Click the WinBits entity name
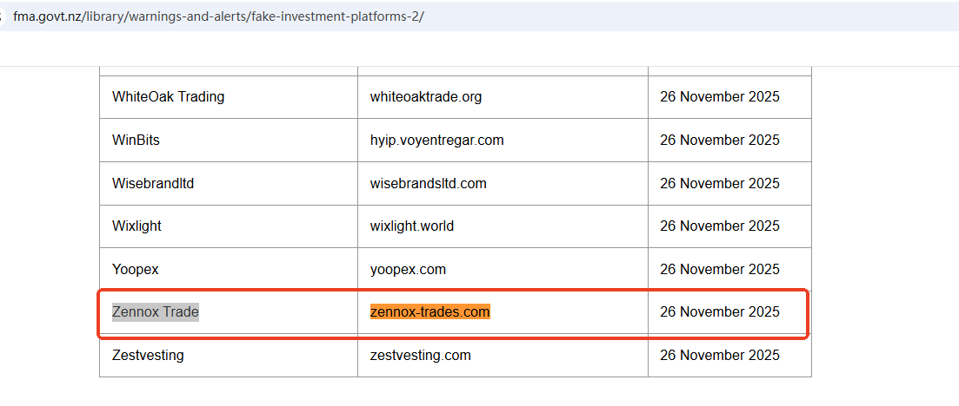The image size is (959, 406). click(x=136, y=140)
